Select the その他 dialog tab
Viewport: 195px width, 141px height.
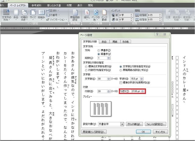pos(125,42)
